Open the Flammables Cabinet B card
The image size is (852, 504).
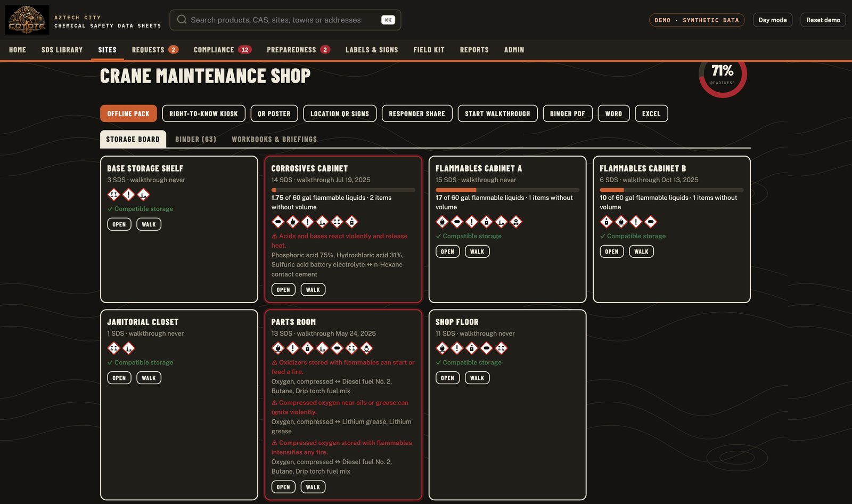(612, 251)
